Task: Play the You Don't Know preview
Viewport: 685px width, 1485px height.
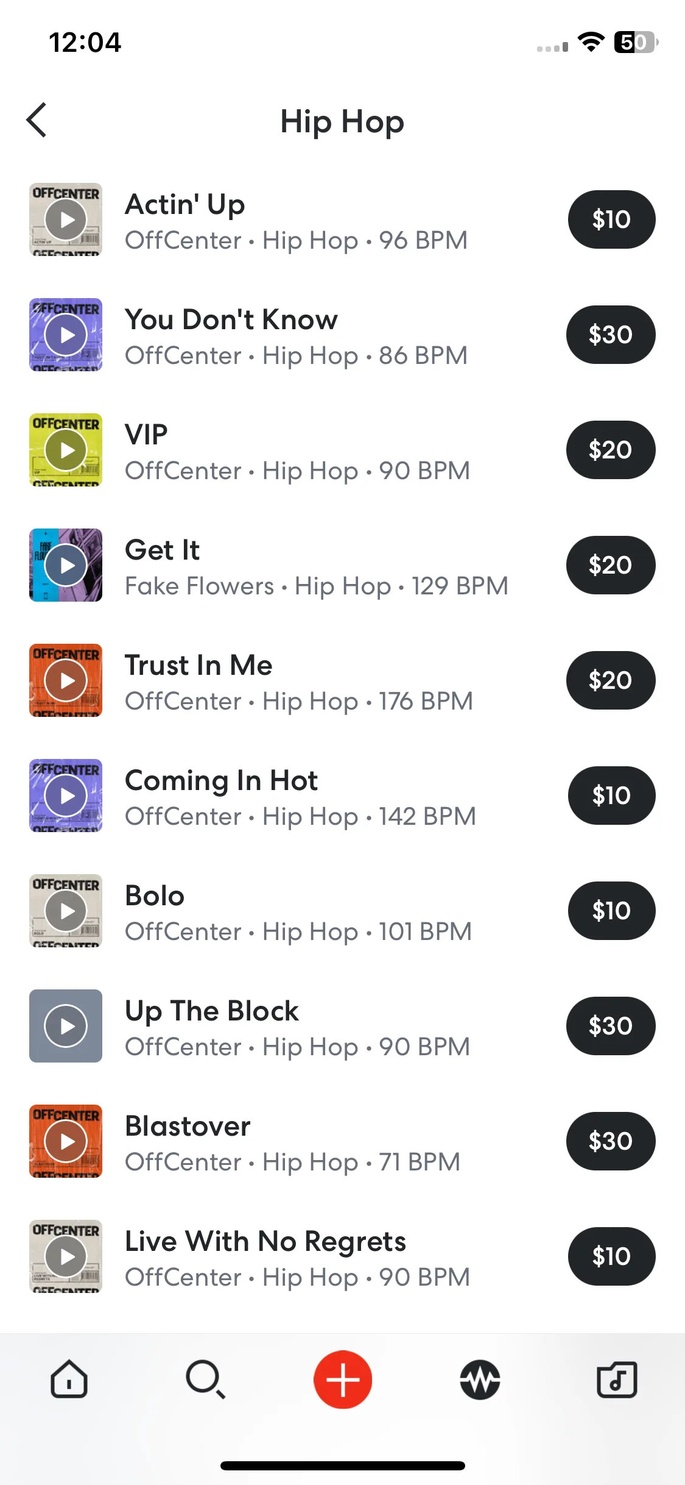Action: click(x=66, y=335)
